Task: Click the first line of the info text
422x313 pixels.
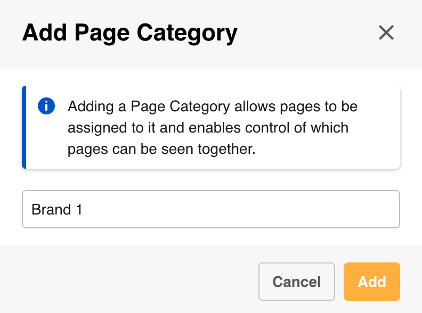Action: click(x=212, y=106)
